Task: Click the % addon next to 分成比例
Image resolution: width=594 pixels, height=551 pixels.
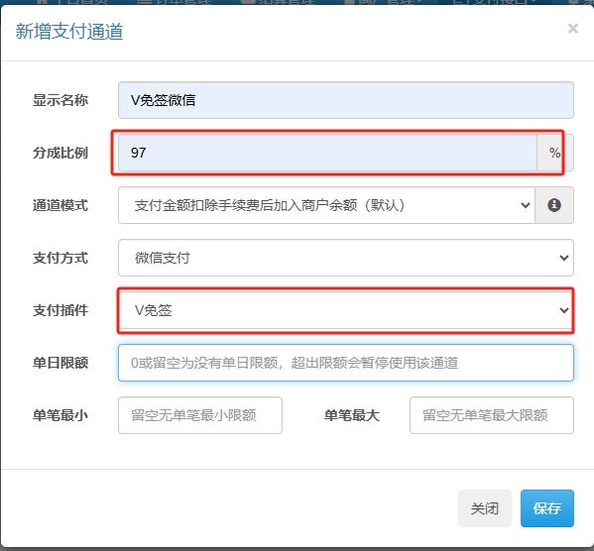Action: pos(555,153)
